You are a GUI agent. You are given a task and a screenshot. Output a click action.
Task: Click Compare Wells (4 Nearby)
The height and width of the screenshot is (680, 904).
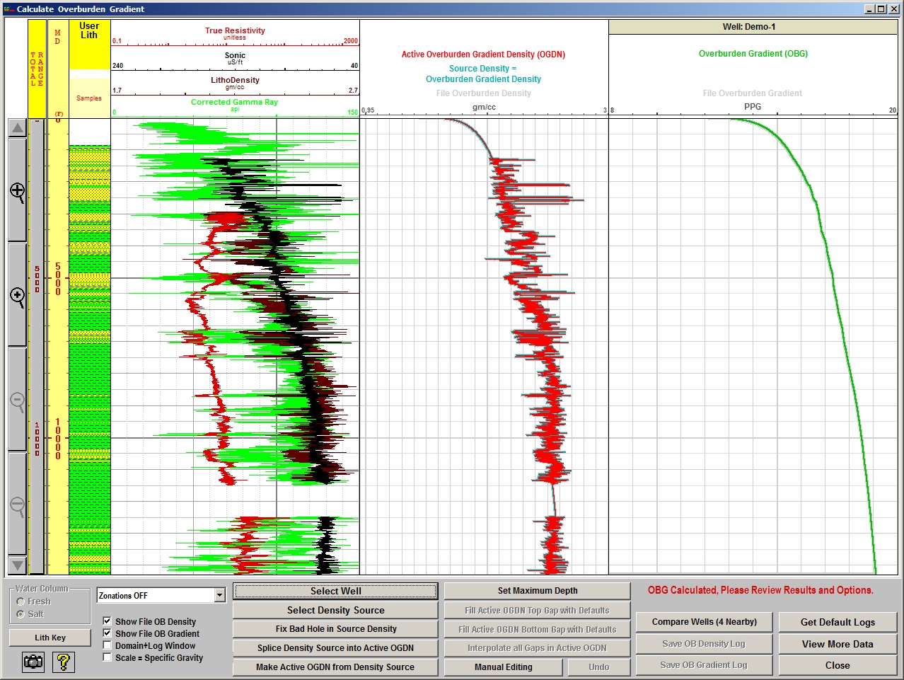tap(703, 621)
